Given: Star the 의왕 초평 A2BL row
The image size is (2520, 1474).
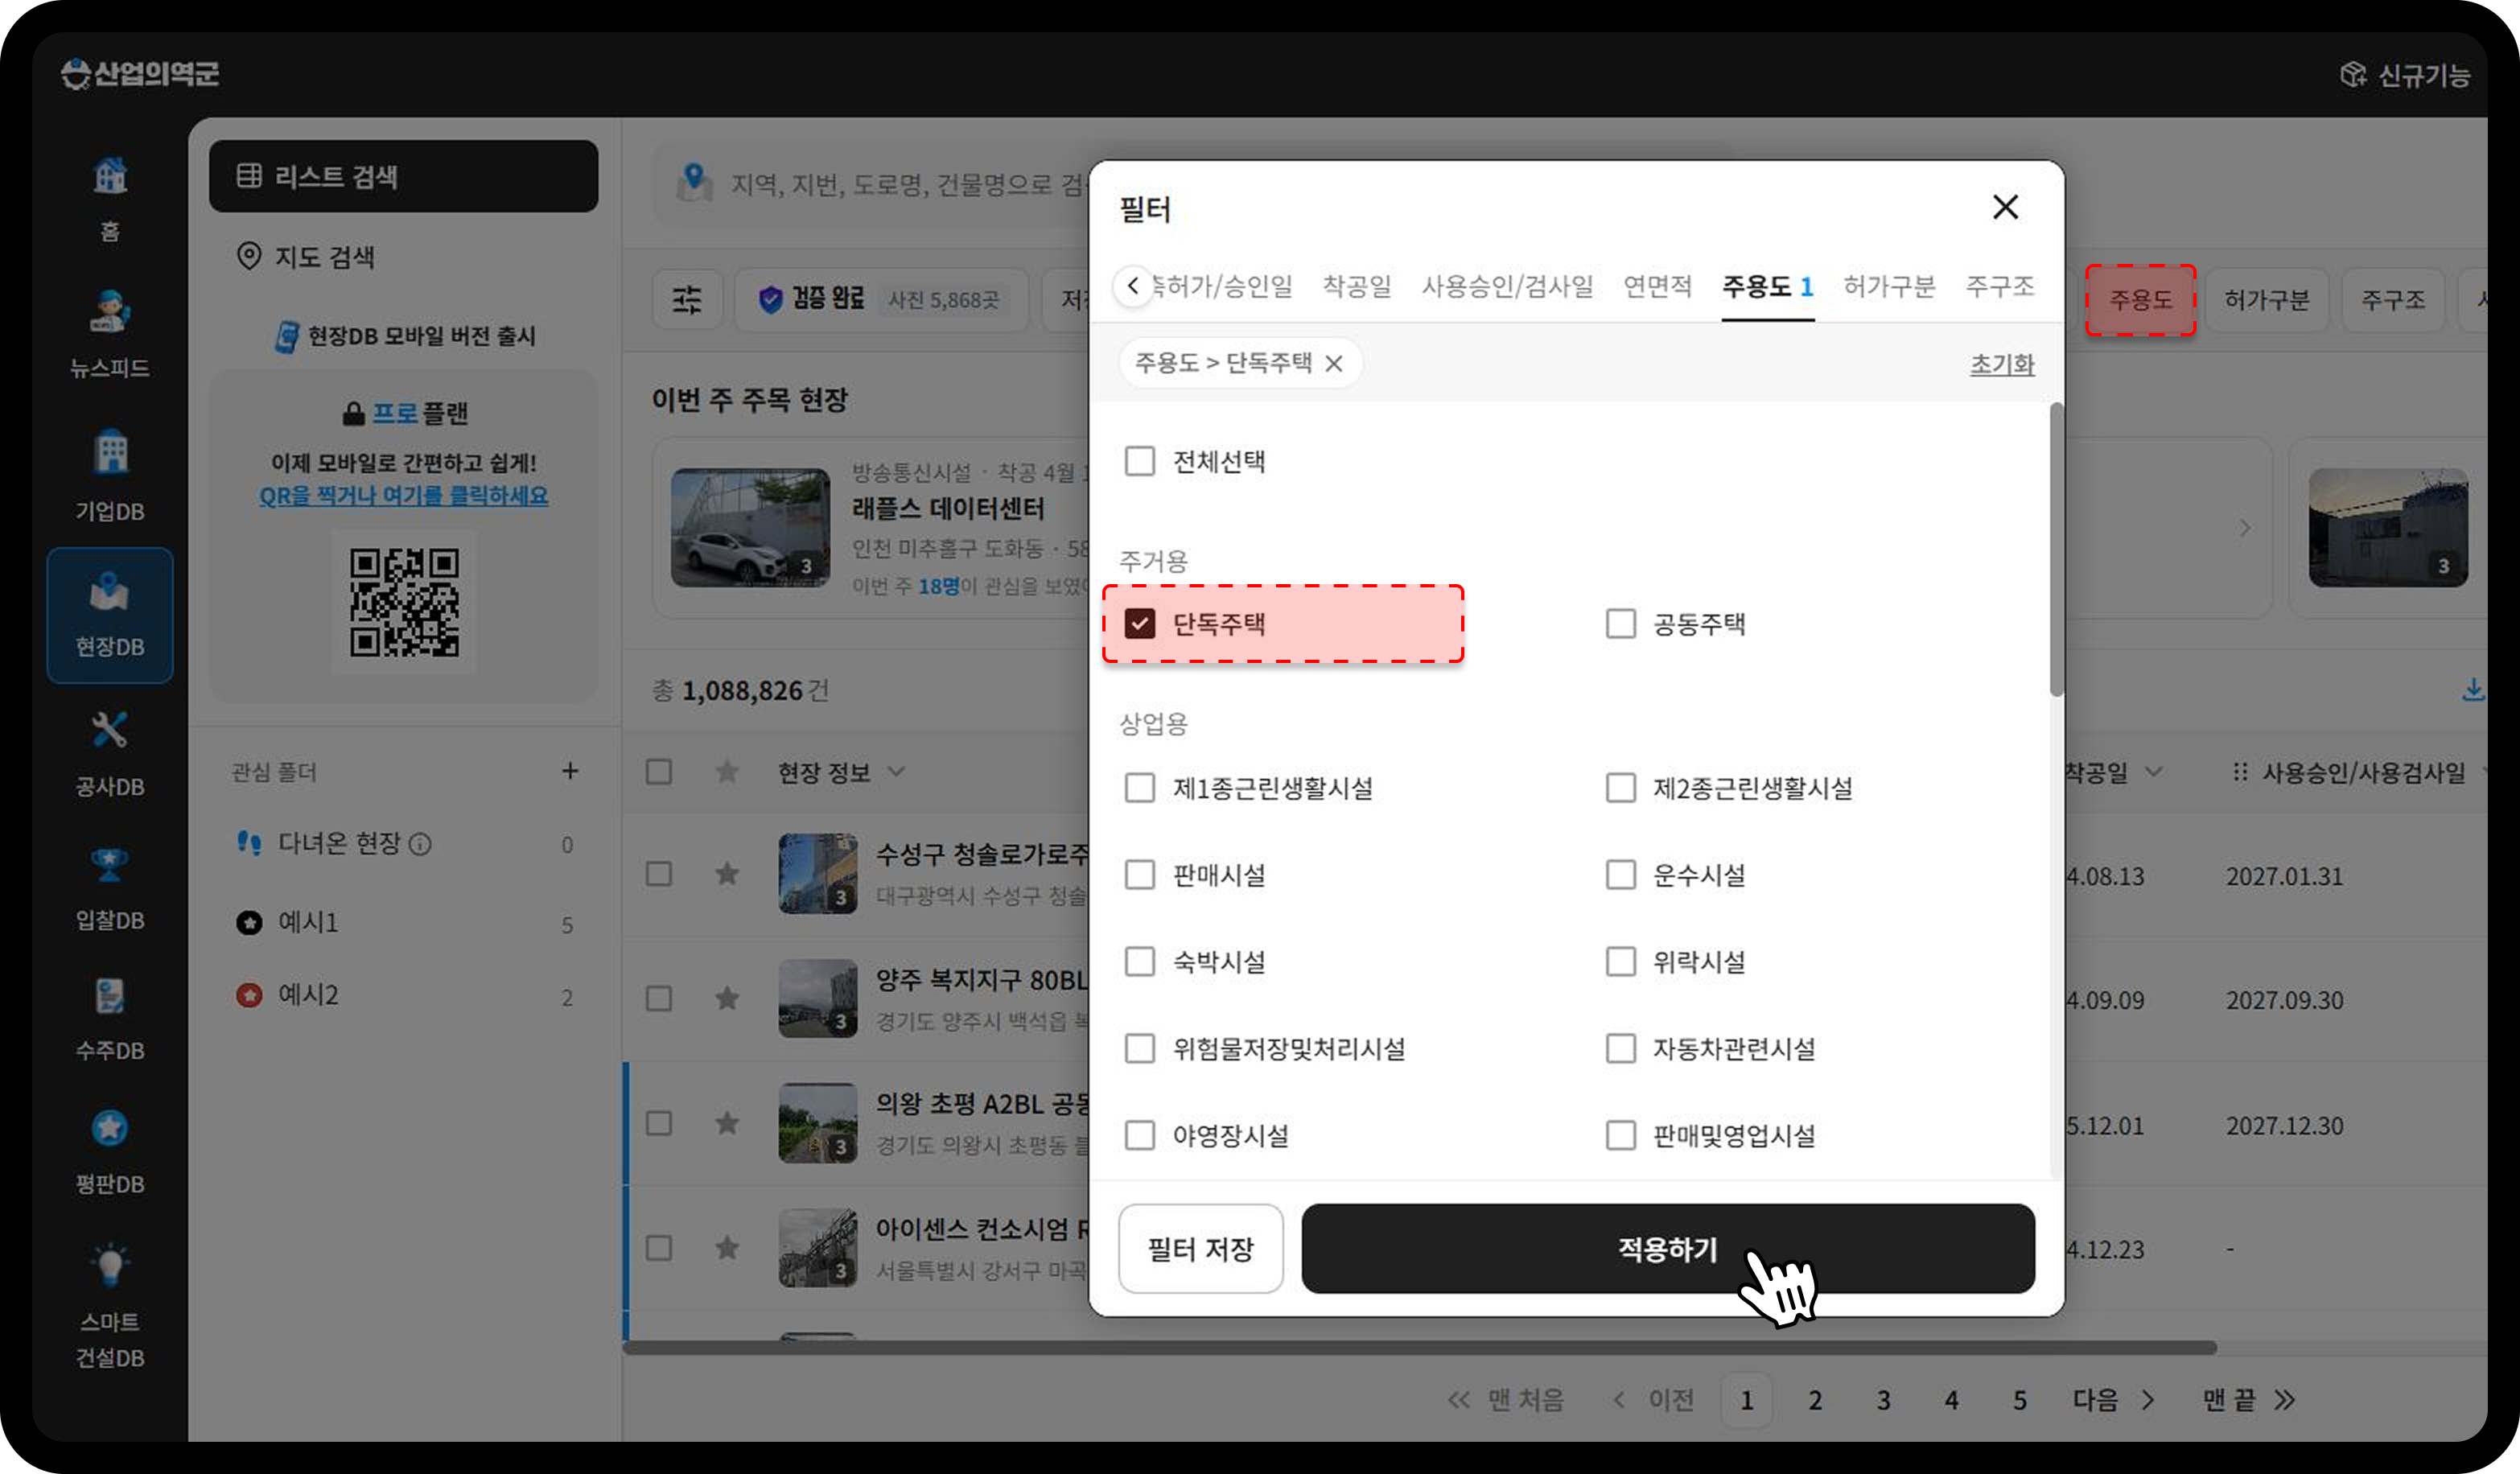Looking at the screenshot, I should (727, 1123).
